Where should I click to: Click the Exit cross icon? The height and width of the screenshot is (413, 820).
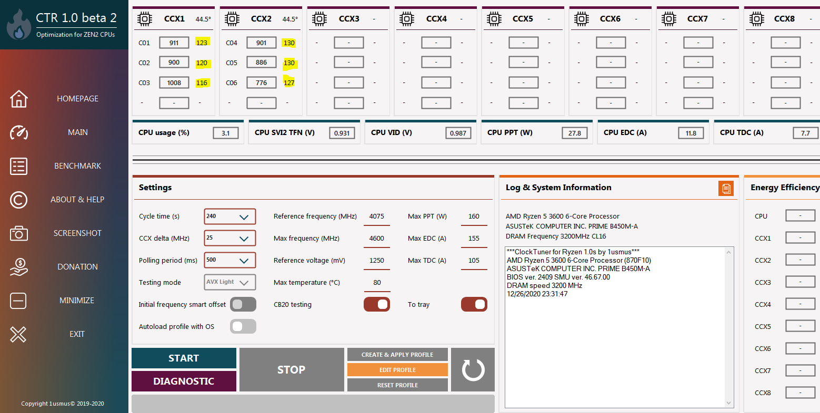tap(18, 334)
